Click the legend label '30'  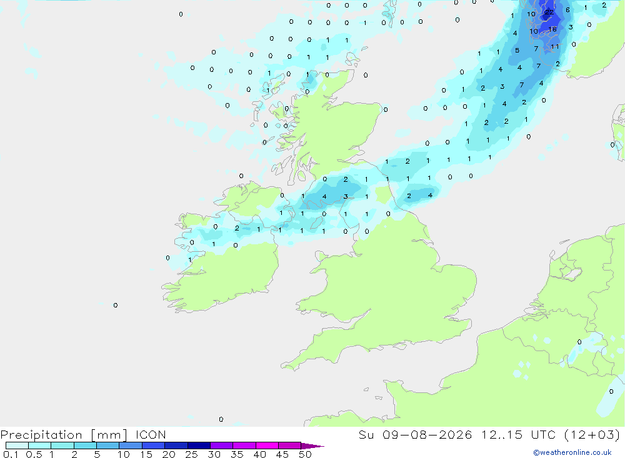pyautogui.click(x=214, y=454)
